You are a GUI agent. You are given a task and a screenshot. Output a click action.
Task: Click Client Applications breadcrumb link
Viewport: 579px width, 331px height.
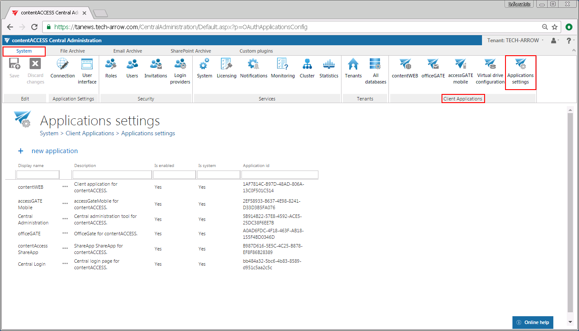[x=90, y=134]
